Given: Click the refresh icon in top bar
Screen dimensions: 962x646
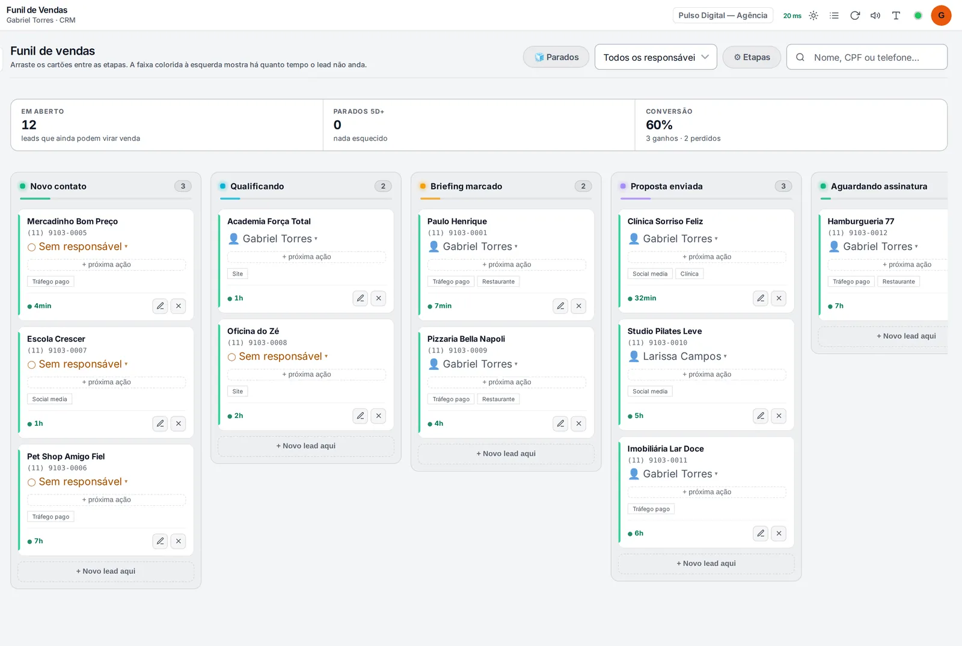Looking at the screenshot, I should [x=855, y=16].
